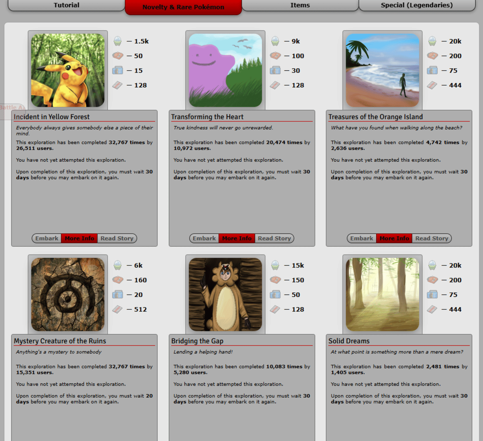Click the cost icon next to 15k
This screenshot has height=441, width=483.
[x=275, y=265]
